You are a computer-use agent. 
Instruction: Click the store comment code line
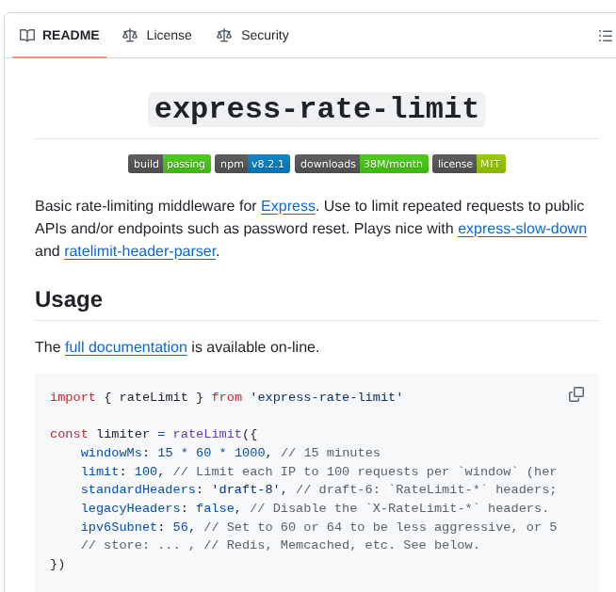pyautogui.click(x=280, y=545)
